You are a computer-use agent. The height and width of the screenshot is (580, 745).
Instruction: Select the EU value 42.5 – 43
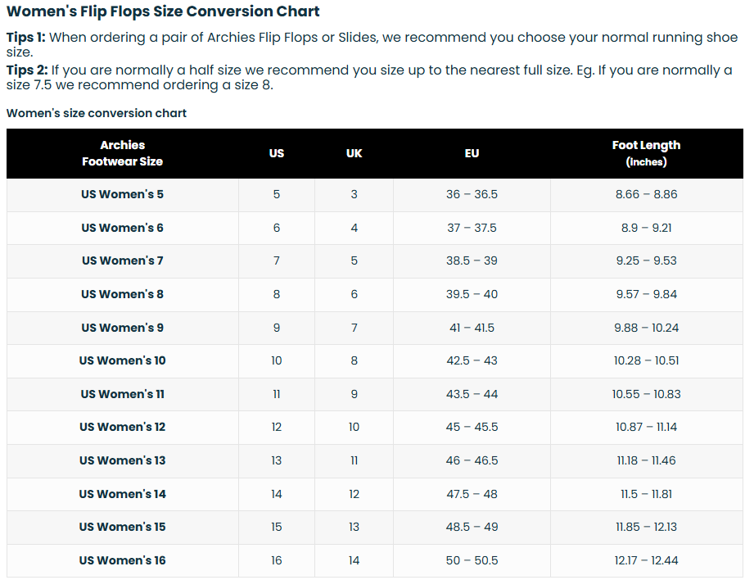472,360
